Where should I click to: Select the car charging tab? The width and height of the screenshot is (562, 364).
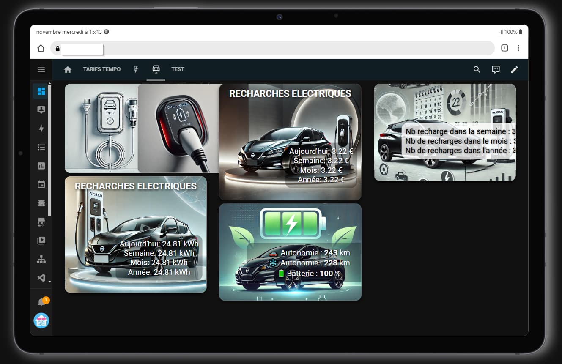[156, 69]
